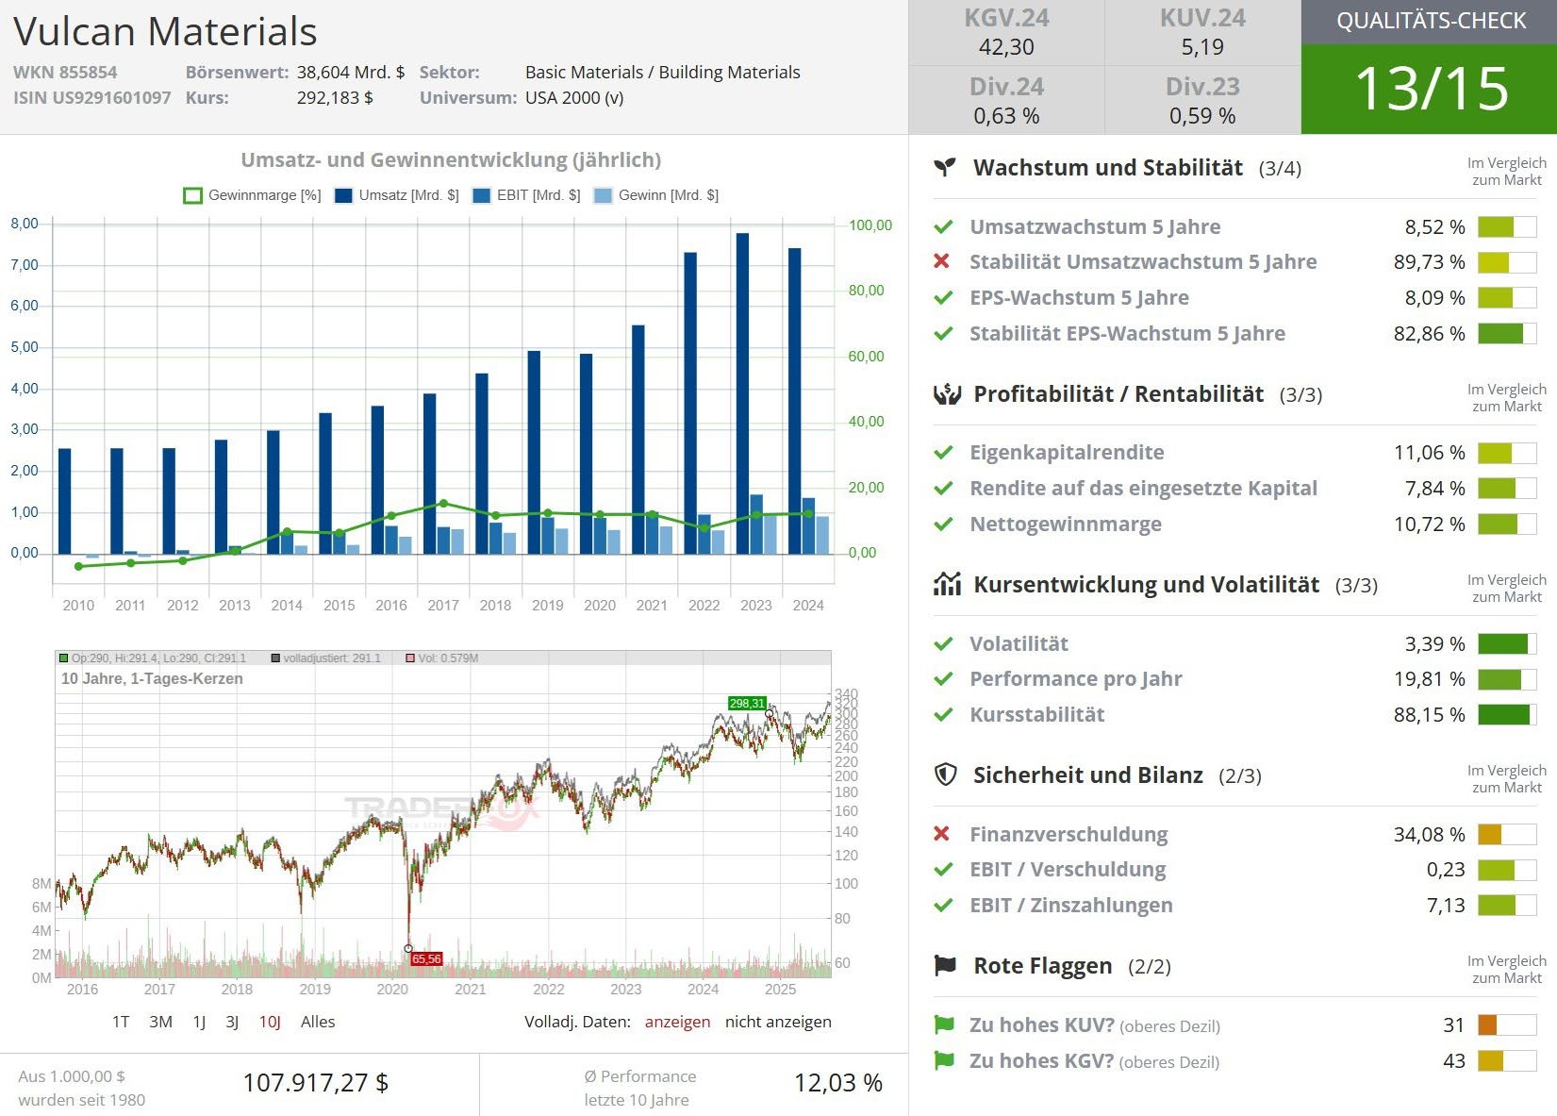Toggle the Gewinnmarge [%] legend entry
Viewport: 1557px width, 1116px height.
point(252,195)
